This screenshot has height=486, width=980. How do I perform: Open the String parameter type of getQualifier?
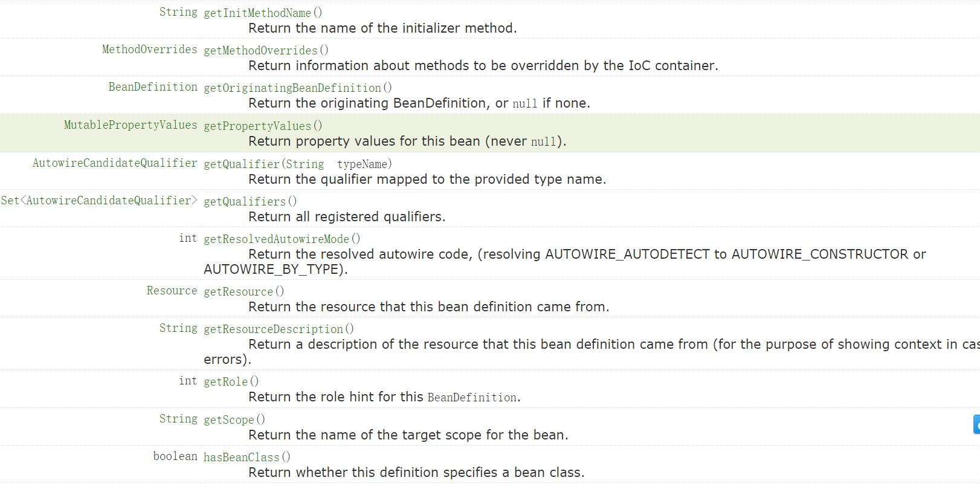tap(305, 164)
